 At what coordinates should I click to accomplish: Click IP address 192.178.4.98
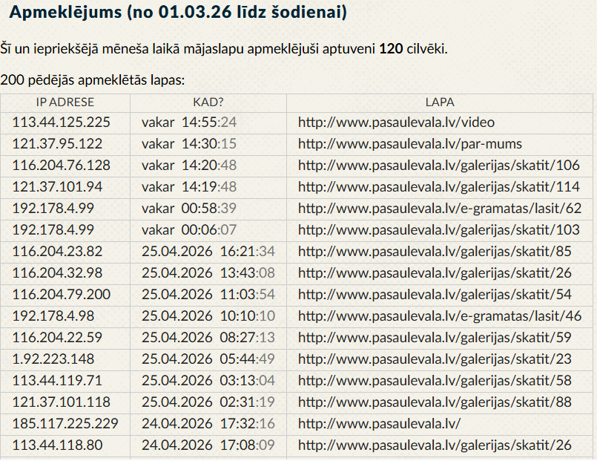[x=53, y=315]
